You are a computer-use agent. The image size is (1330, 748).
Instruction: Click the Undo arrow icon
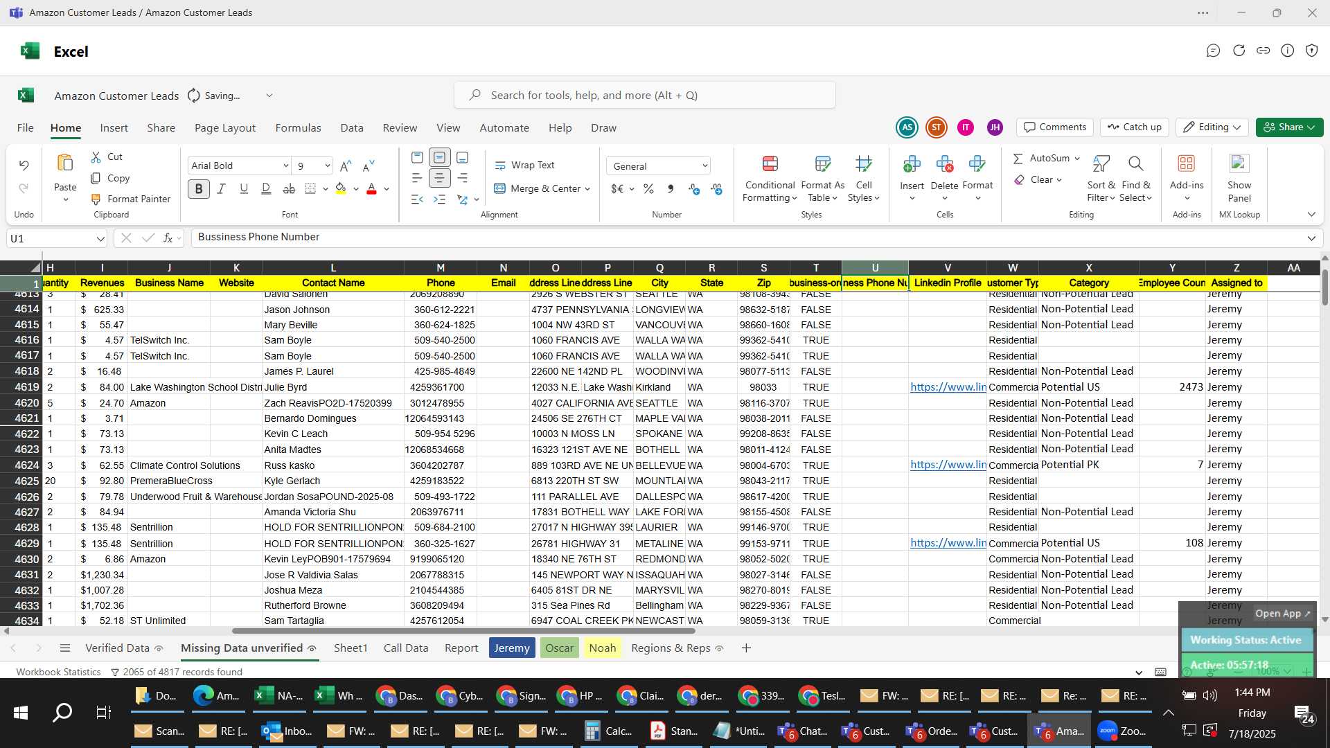[x=24, y=166]
